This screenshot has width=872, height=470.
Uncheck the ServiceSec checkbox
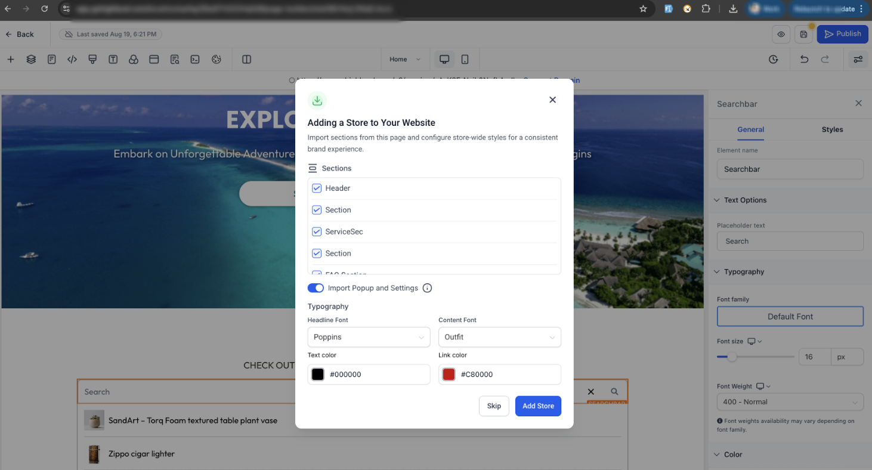(317, 231)
